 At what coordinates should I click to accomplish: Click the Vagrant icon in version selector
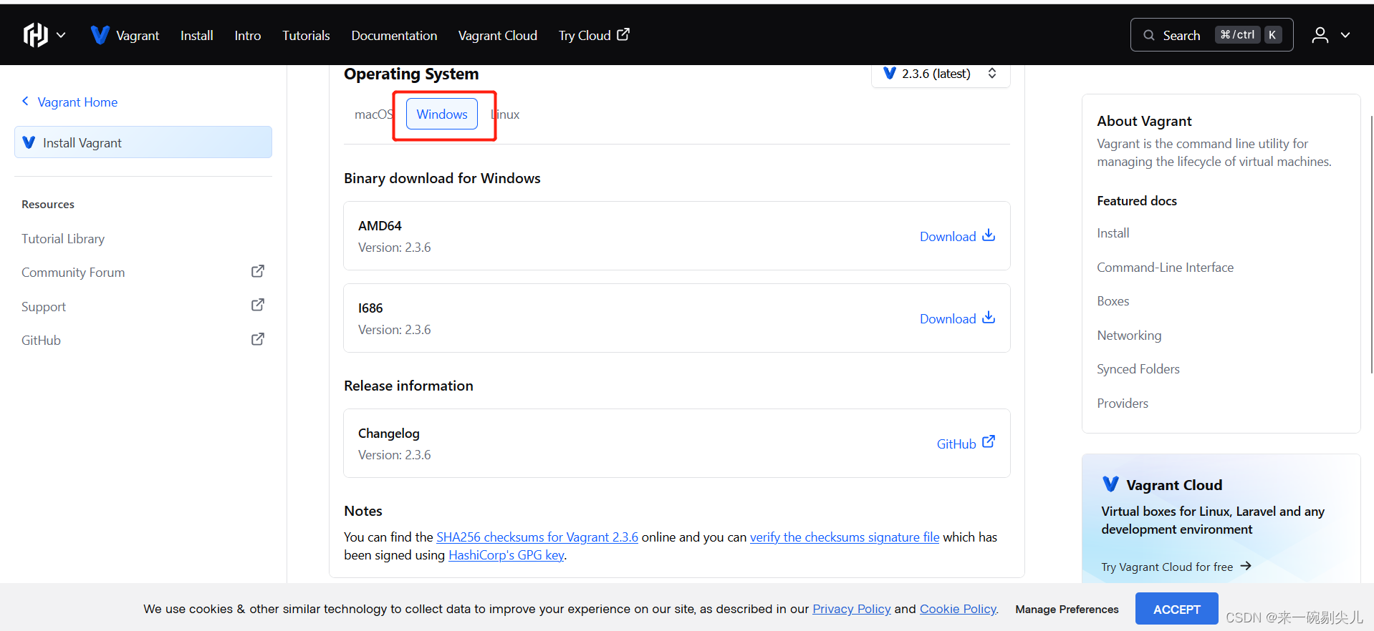pyautogui.click(x=890, y=73)
